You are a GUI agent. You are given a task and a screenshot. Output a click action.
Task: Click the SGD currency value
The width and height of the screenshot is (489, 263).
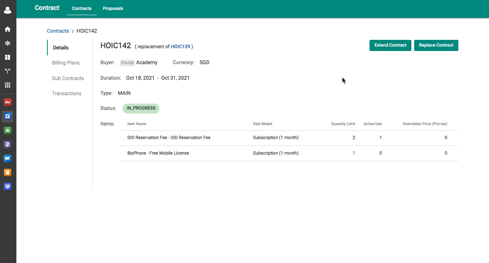204,63
